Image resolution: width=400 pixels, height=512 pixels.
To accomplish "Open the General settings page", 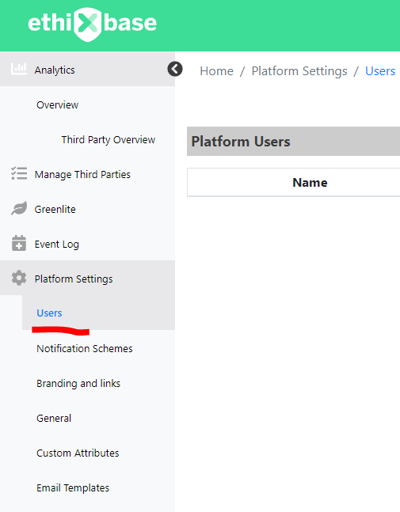I will 54,419.
